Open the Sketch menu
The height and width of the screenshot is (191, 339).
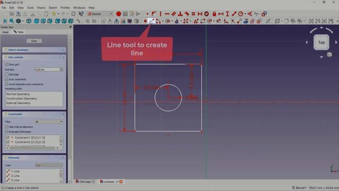pyautogui.click(x=53, y=7)
